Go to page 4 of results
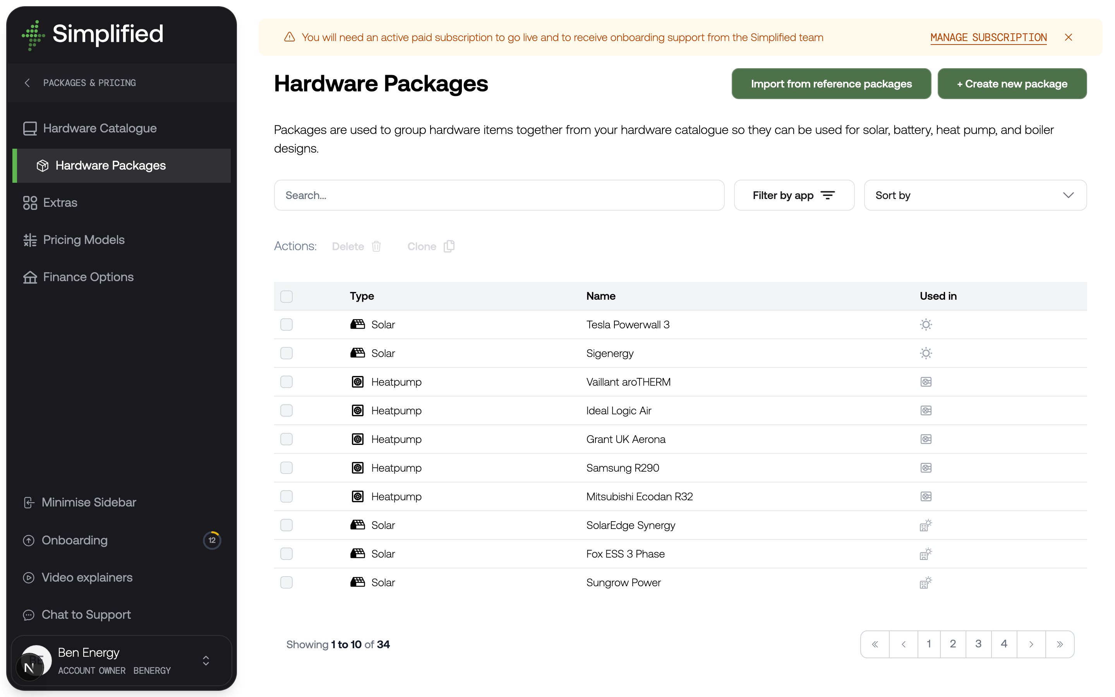 tap(1004, 644)
